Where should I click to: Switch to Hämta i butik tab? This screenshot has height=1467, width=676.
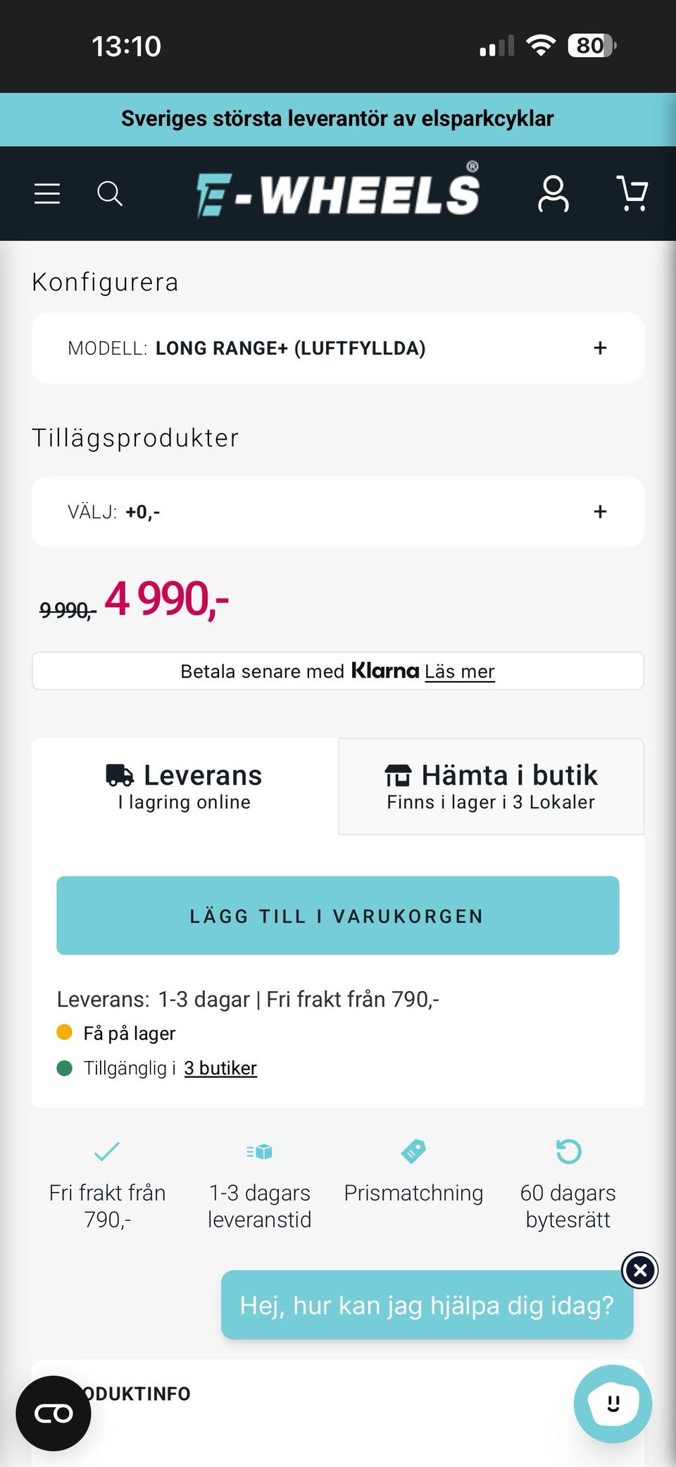pyautogui.click(x=491, y=787)
